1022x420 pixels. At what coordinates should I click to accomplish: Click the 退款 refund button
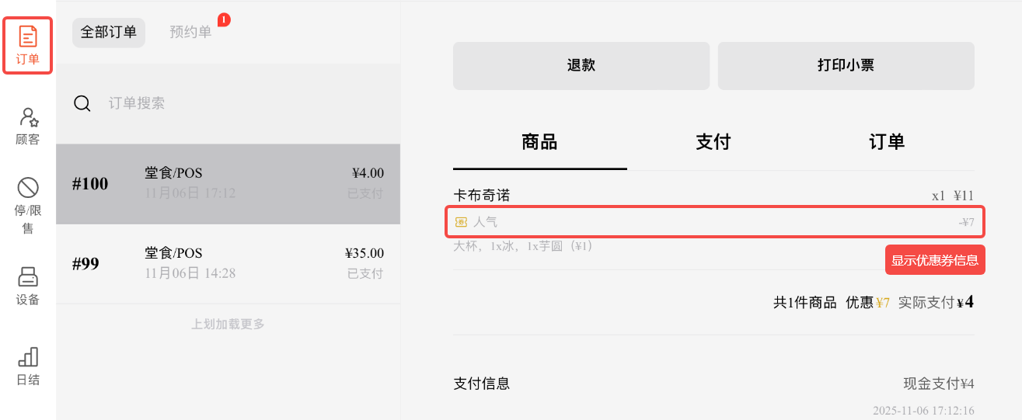click(581, 65)
